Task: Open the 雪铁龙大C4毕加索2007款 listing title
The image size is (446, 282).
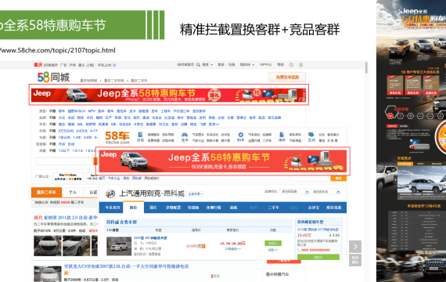Action: tap(126, 266)
